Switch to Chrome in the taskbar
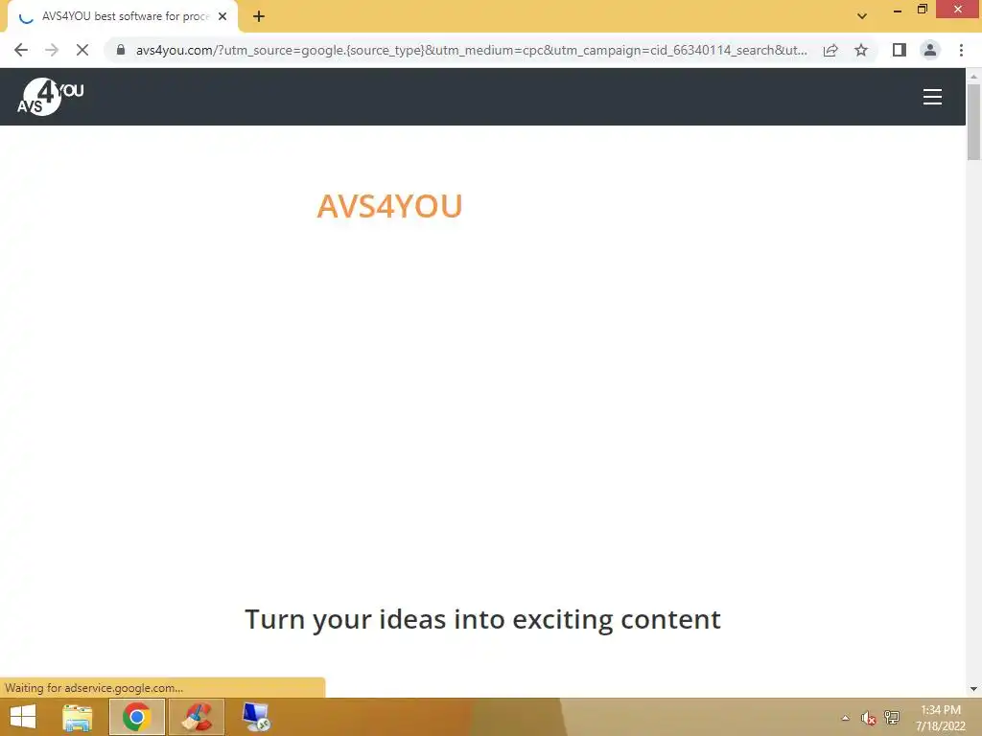Image resolution: width=982 pixels, height=736 pixels. [137, 717]
